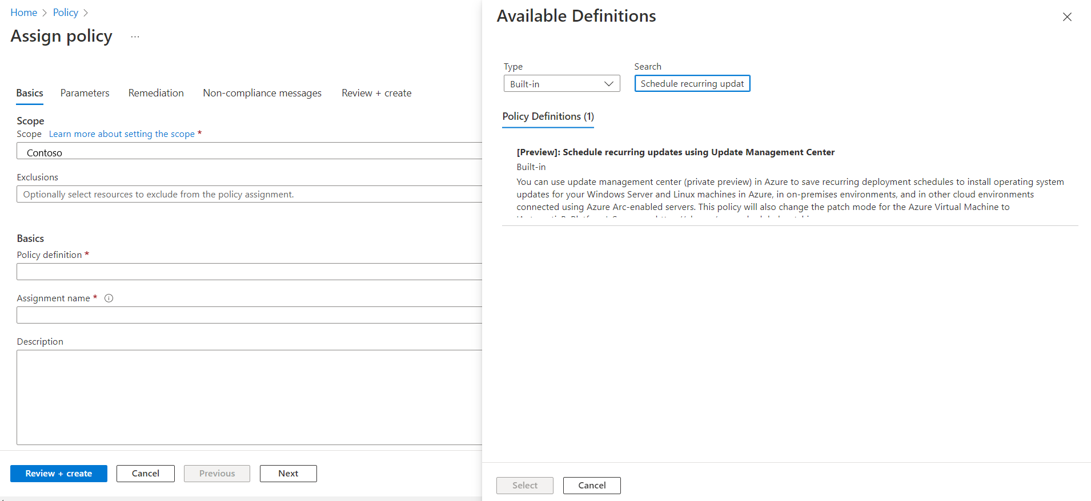The height and width of the screenshot is (501, 1091).
Task: Cancel the policy assignment at the bottom left
Action: [x=146, y=474]
